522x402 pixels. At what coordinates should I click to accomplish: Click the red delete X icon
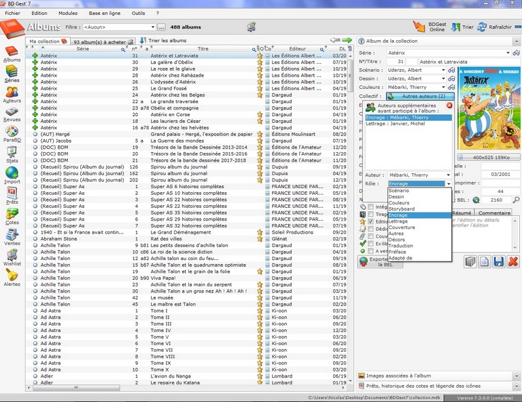tap(512, 261)
